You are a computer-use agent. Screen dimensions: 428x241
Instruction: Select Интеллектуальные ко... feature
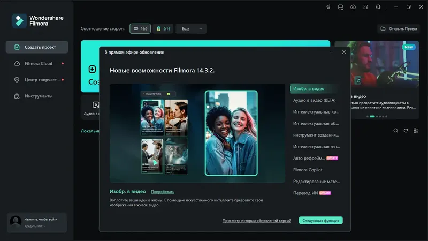coord(316,112)
